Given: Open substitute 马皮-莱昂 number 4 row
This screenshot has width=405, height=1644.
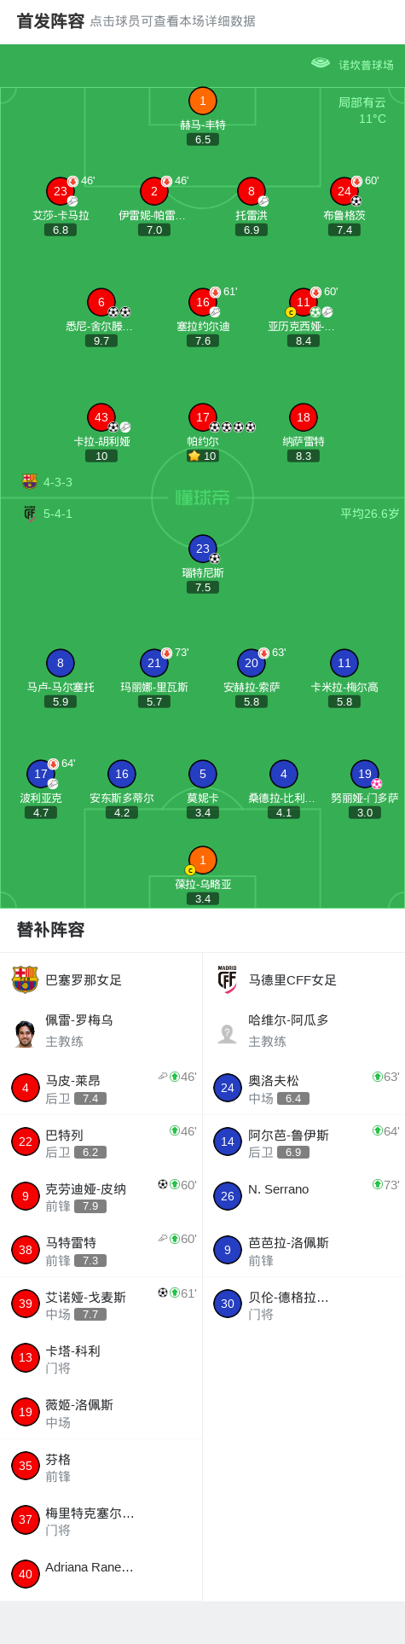Looking at the screenshot, I should point(101,1088).
